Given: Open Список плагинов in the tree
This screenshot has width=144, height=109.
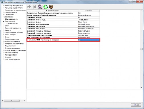Looking at the screenshot, I should click(11, 12).
